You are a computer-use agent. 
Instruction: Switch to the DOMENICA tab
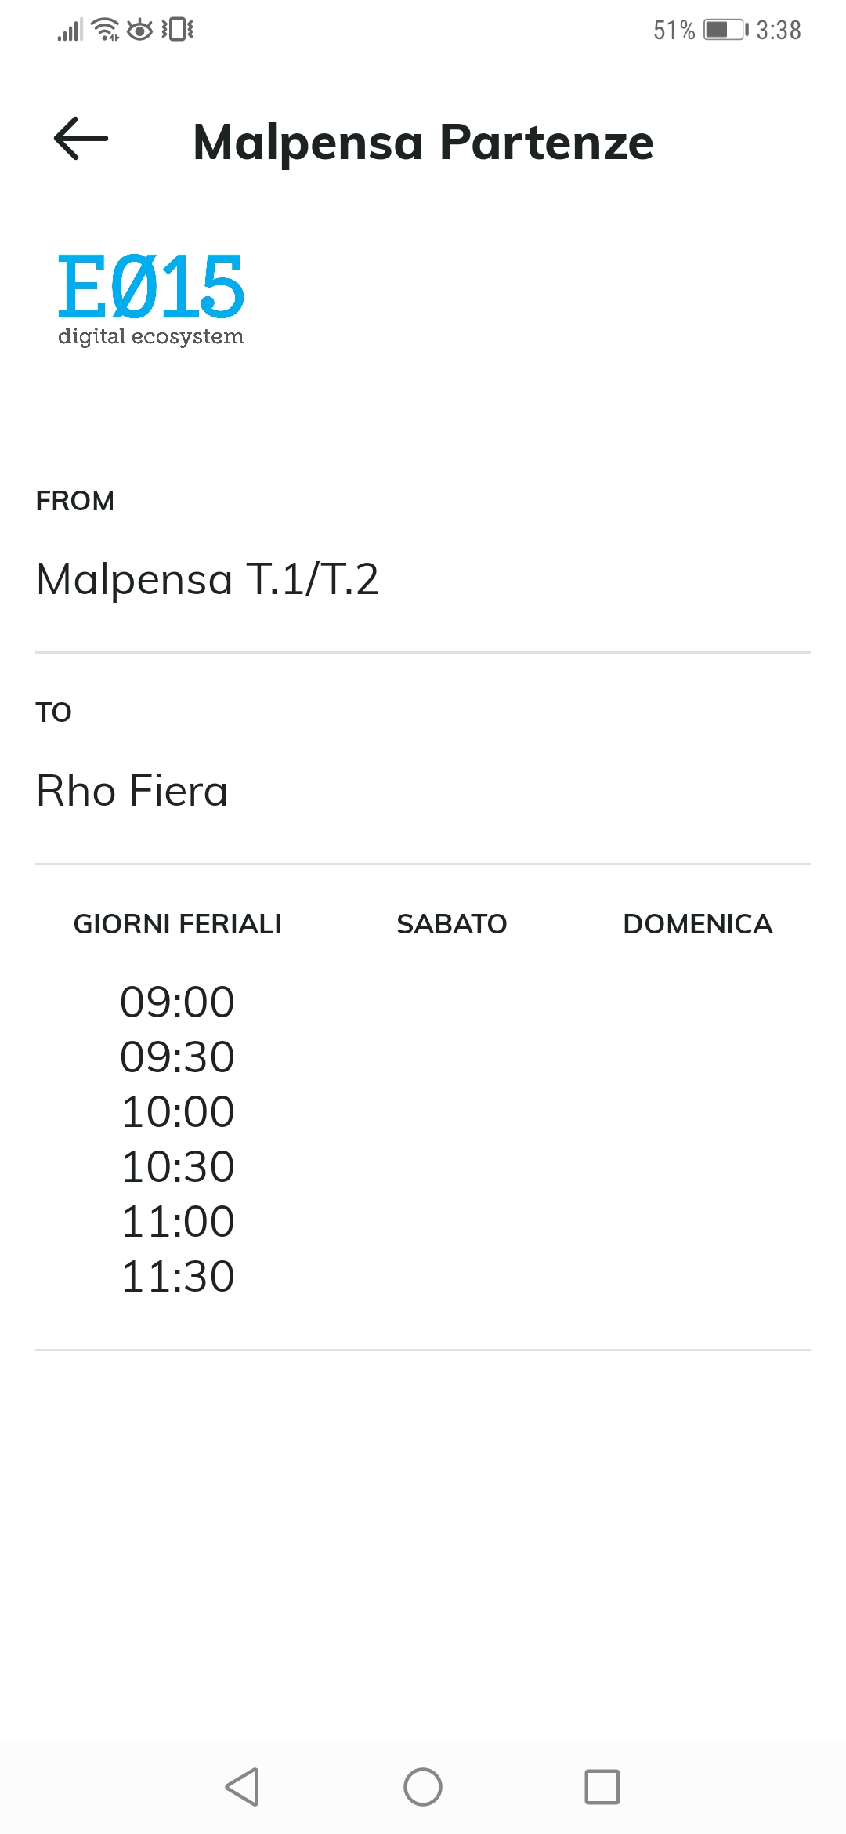click(x=697, y=924)
